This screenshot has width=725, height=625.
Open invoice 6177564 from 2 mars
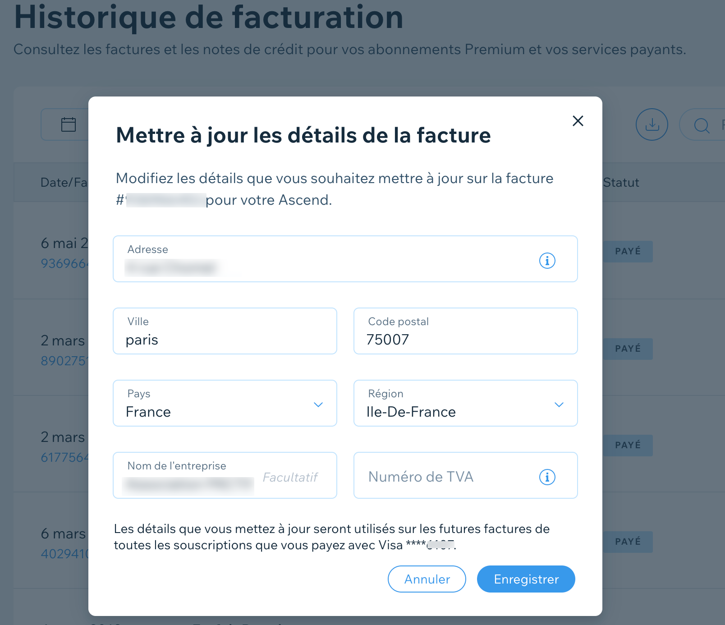tap(65, 457)
